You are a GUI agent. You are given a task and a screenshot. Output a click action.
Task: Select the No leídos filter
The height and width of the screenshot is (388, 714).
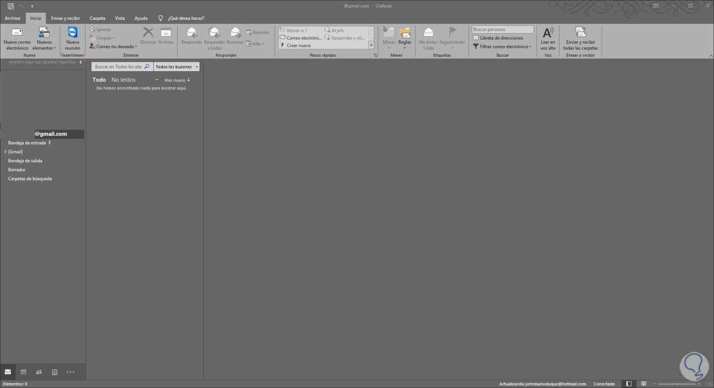click(124, 80)
